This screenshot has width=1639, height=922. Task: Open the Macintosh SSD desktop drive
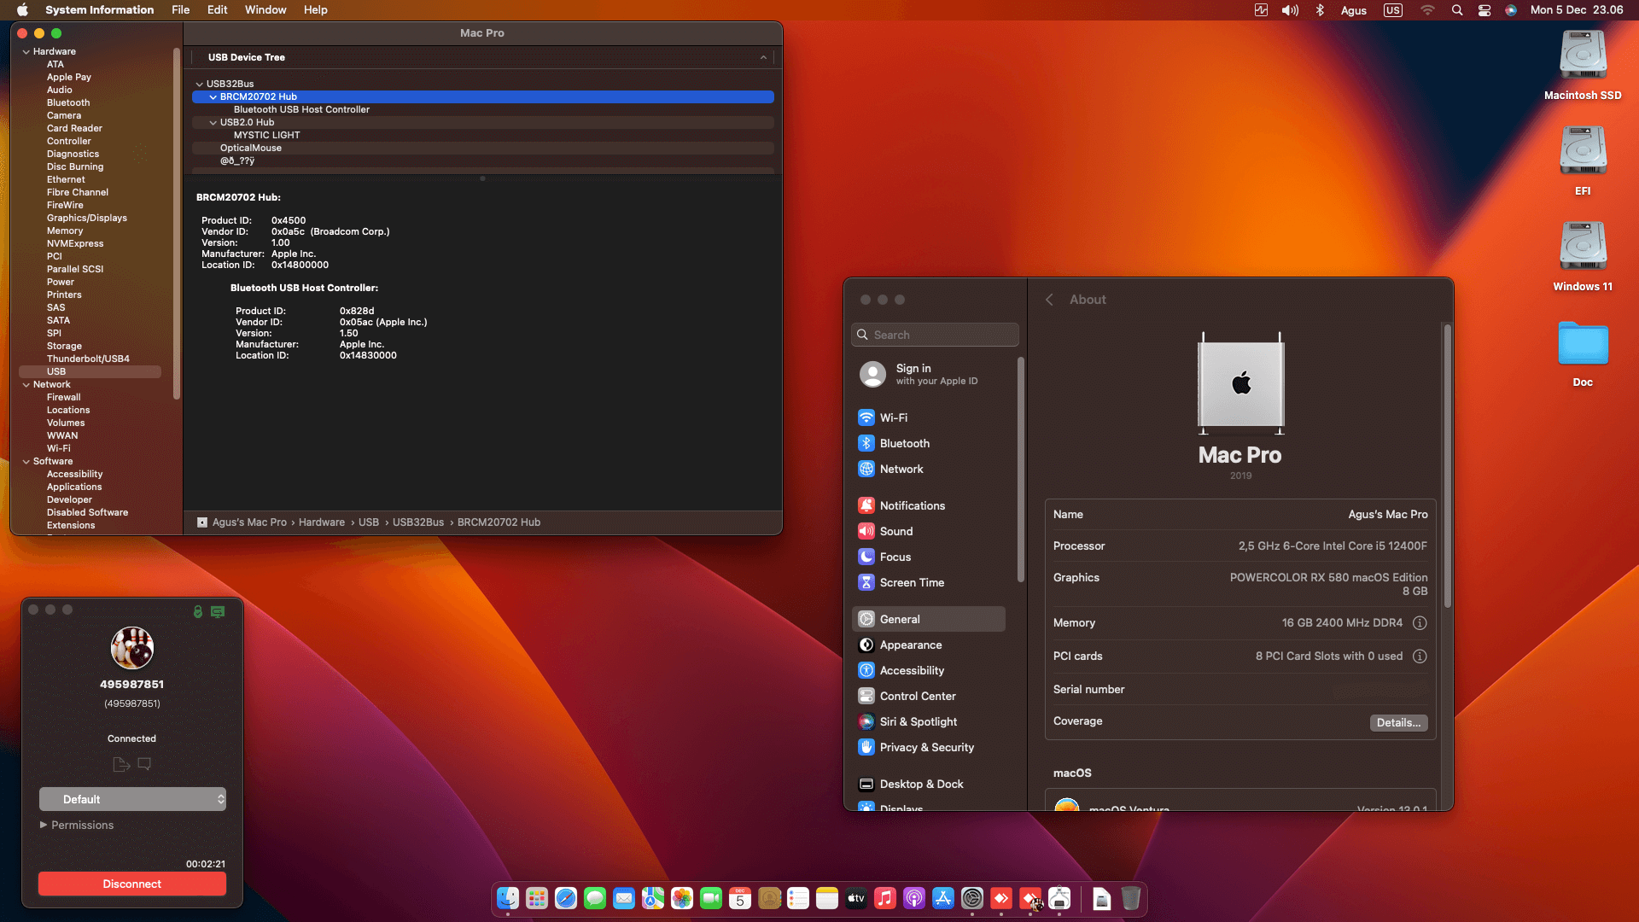click(1583, 65)
